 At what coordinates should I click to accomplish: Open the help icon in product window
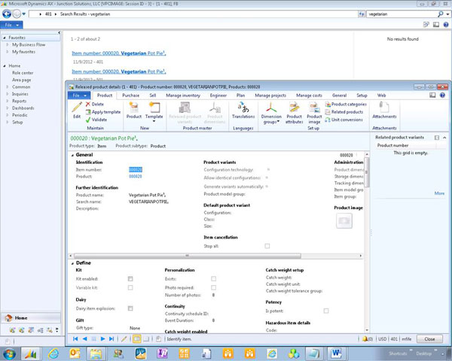442,96
